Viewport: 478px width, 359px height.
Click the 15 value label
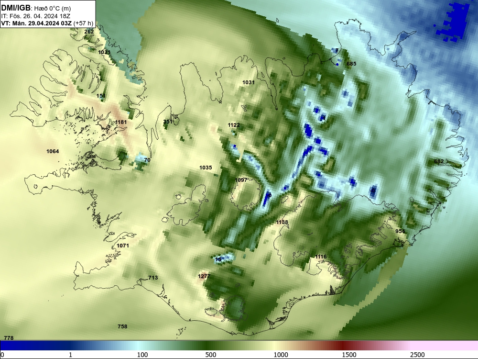point(218,260)
